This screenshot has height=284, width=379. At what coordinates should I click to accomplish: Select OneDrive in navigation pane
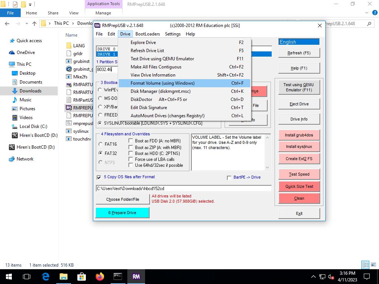26,53
